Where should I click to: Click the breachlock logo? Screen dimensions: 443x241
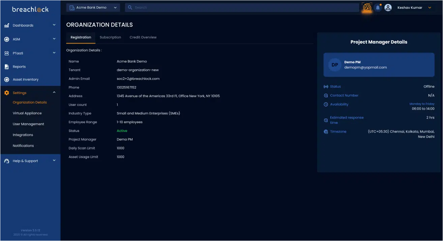(x=30, y=9)
